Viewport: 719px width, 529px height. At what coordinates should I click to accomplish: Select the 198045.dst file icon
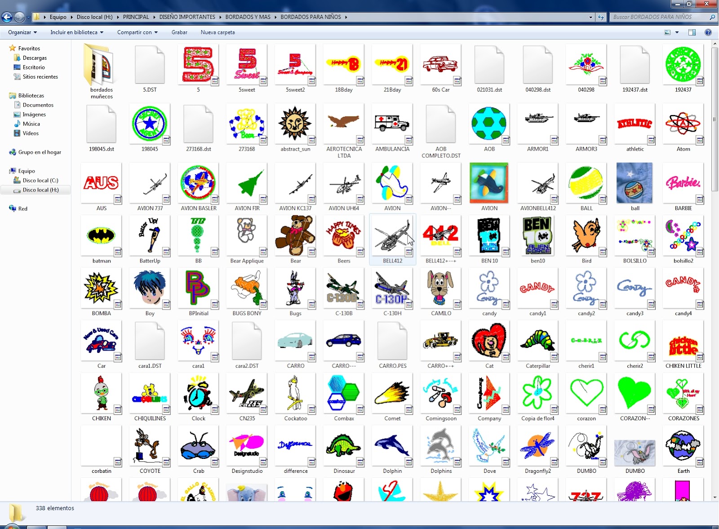point(102,124)
